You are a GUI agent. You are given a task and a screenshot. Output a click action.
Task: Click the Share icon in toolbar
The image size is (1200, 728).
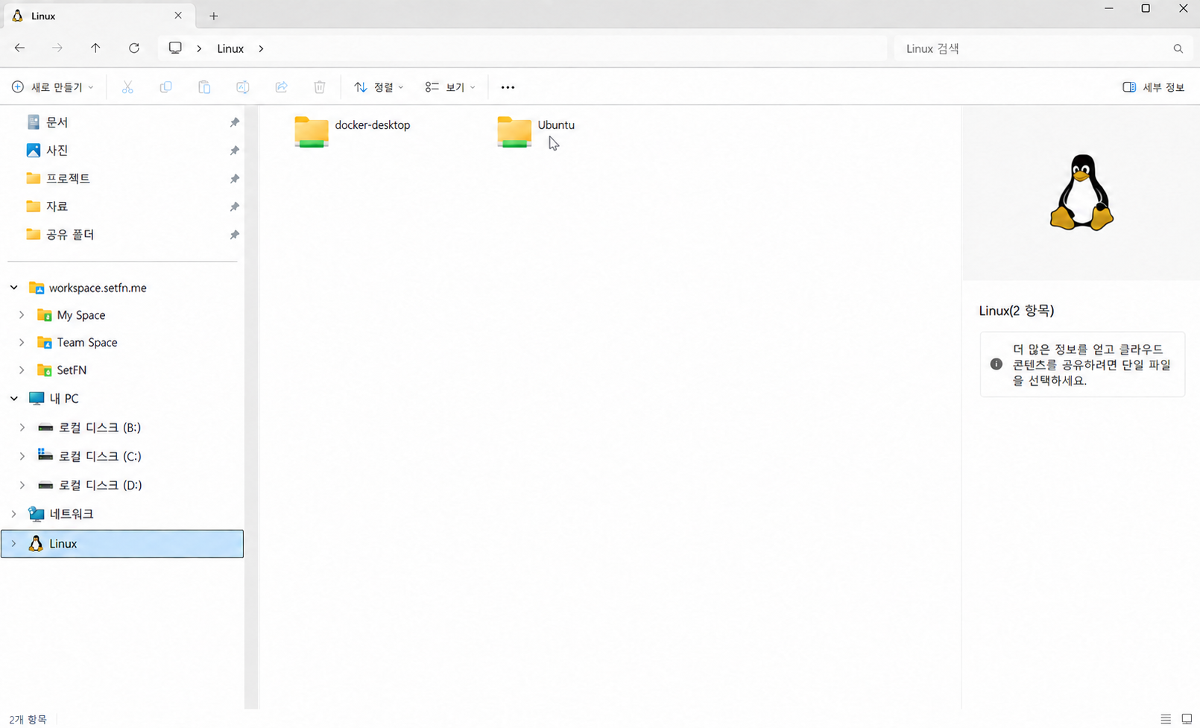[281, 87]
